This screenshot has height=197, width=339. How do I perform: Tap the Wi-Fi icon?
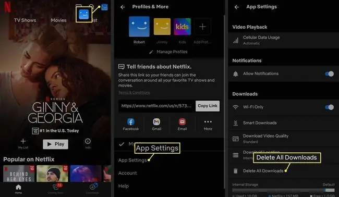[236, 107]
